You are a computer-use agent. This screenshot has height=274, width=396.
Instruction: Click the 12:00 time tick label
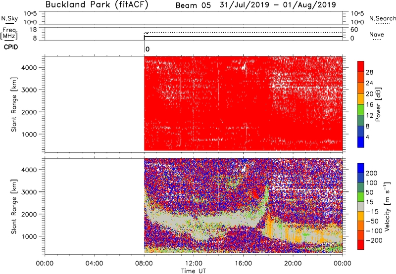tap(194, 264)
